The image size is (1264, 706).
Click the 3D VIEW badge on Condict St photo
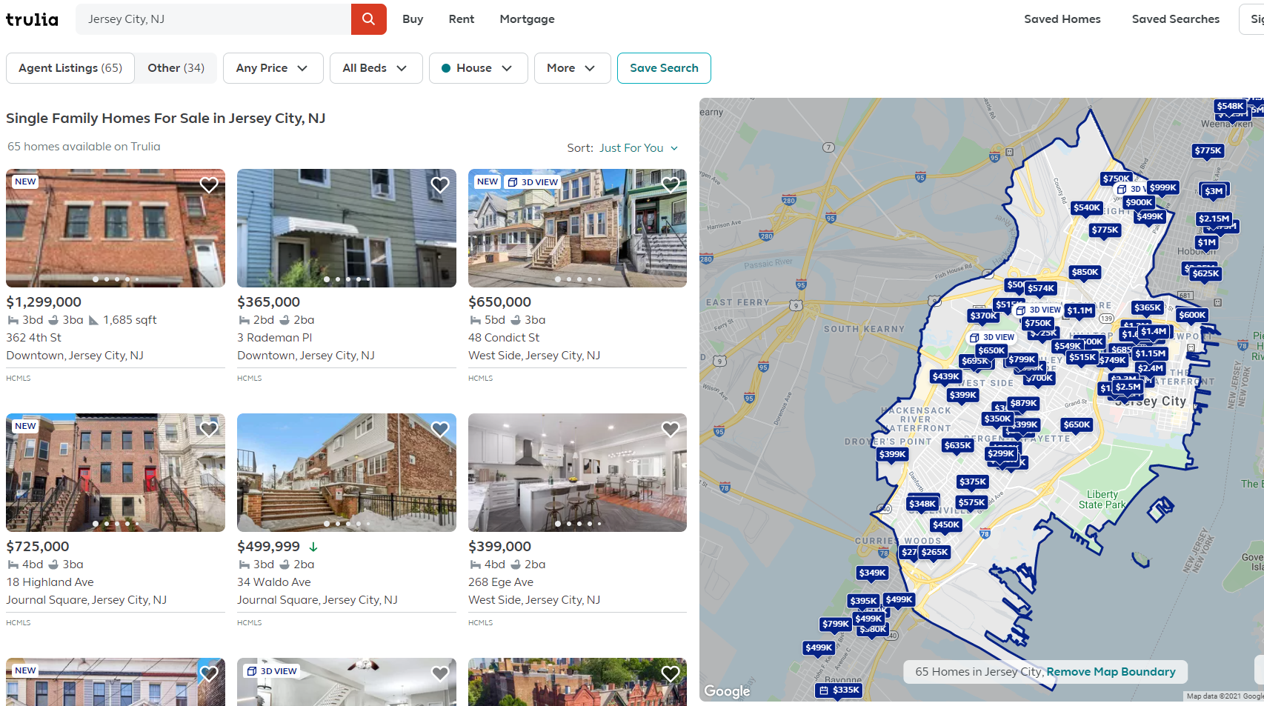coord(533,182)
